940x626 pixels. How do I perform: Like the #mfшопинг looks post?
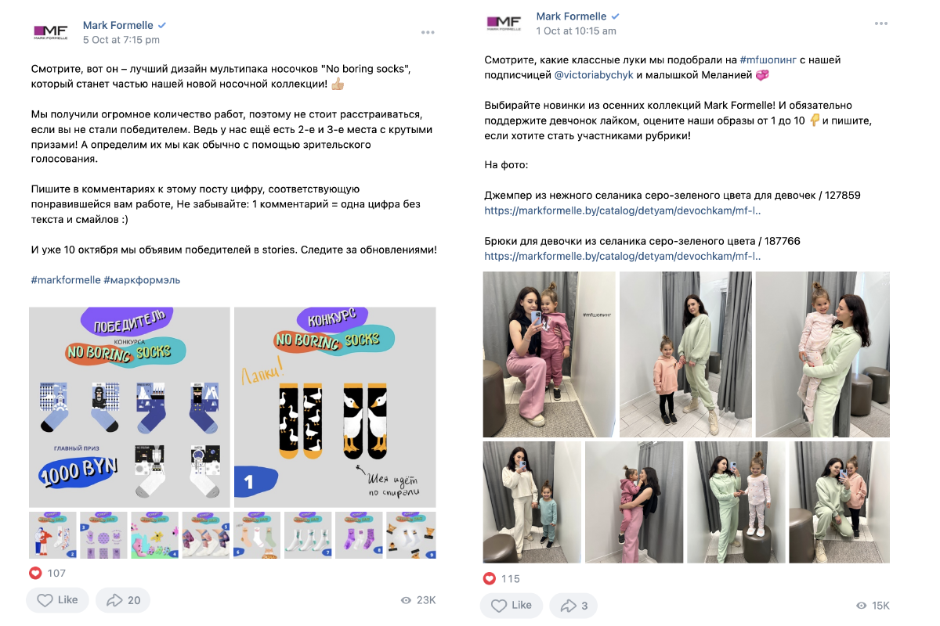point(512,606)
